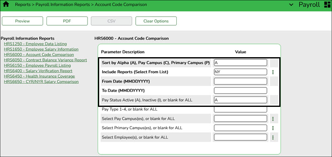This screenshot has height=157, width=332.
Task: Click the Value column header
Action: point(241,52)
